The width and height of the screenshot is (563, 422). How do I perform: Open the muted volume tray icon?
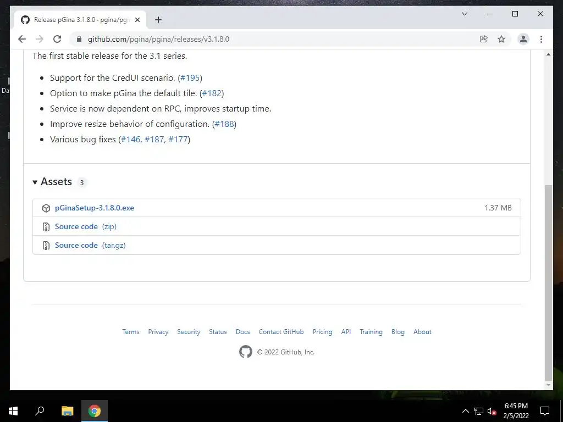pyautogui.click(x=492, y=412)
